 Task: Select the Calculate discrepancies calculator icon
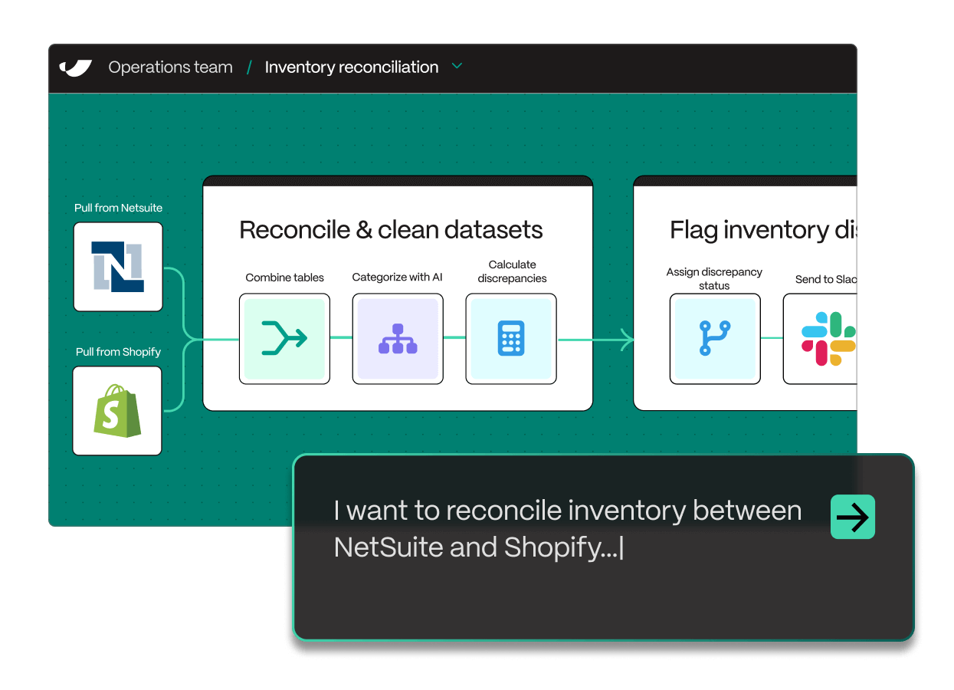511,339
